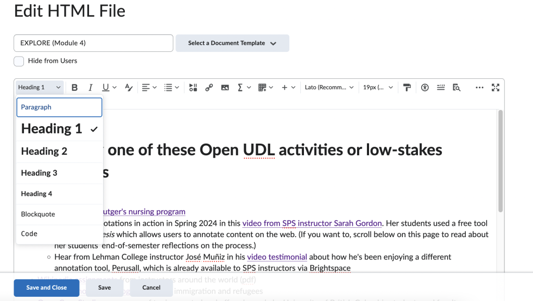Click the Insert Stuff media icon

pos(193,88)
